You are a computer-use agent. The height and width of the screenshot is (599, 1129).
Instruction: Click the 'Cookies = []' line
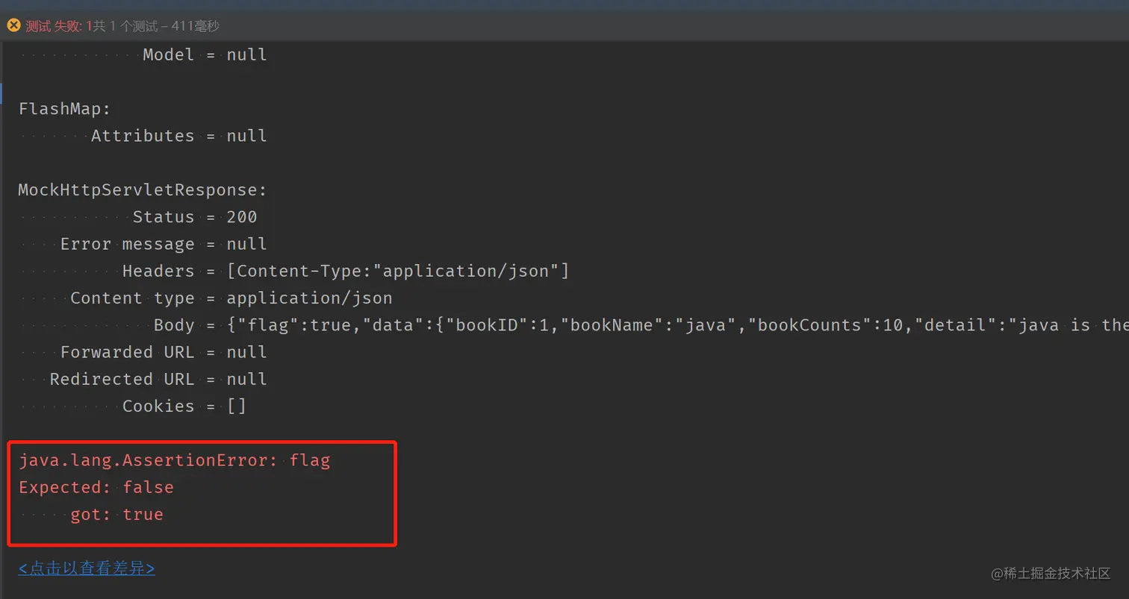pyautogui.click(x=184, y=406)
